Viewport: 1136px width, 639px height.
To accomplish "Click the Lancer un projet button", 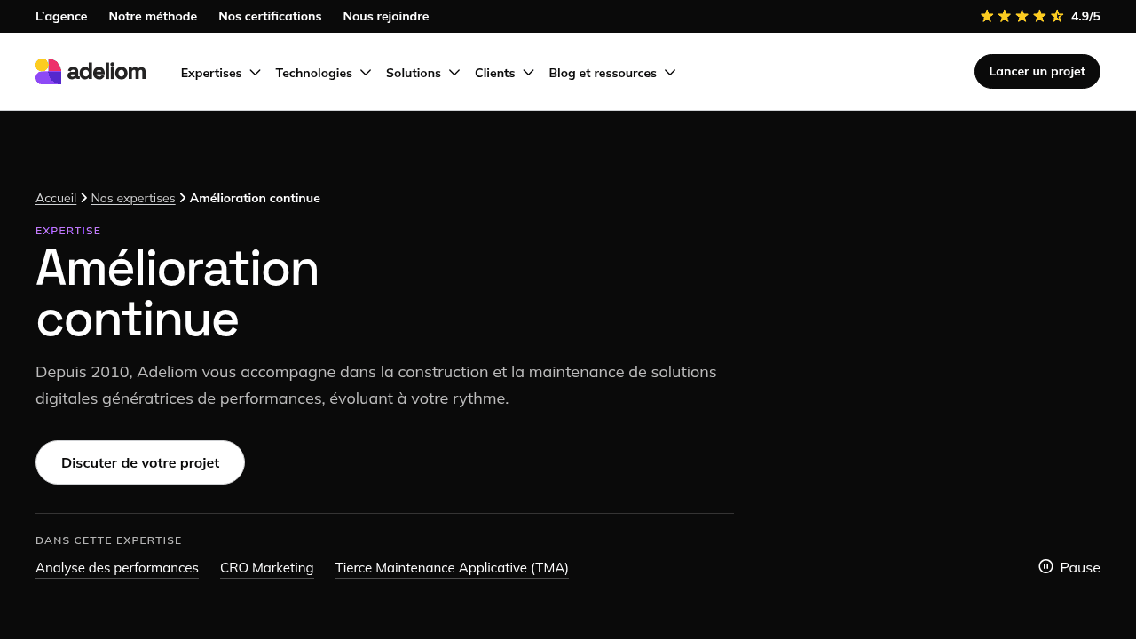I will click(x=1037, y=71).
